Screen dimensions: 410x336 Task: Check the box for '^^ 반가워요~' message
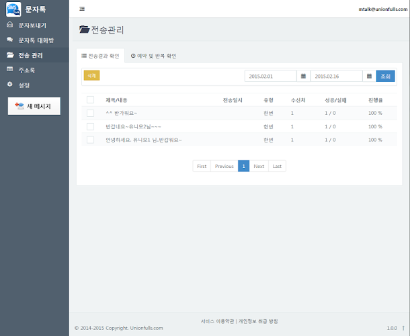click(x=90, y=113)
